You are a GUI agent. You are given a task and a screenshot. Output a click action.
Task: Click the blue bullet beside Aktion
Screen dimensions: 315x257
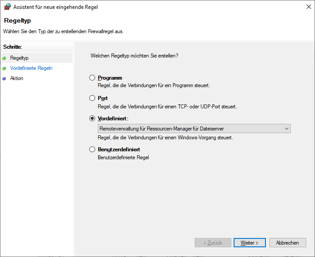click(x=4, y=78)
